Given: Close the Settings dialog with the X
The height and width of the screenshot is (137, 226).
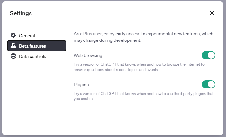Looking at the screenshot, I should point(212,13).
